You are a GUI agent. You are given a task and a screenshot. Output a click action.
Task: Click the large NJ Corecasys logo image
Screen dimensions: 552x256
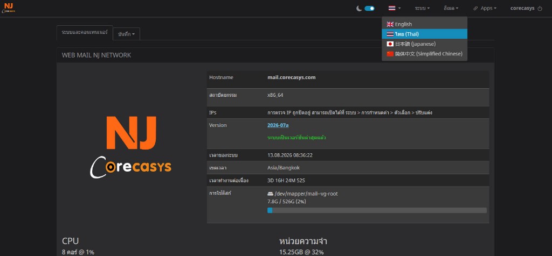click(x=130, y=147)
